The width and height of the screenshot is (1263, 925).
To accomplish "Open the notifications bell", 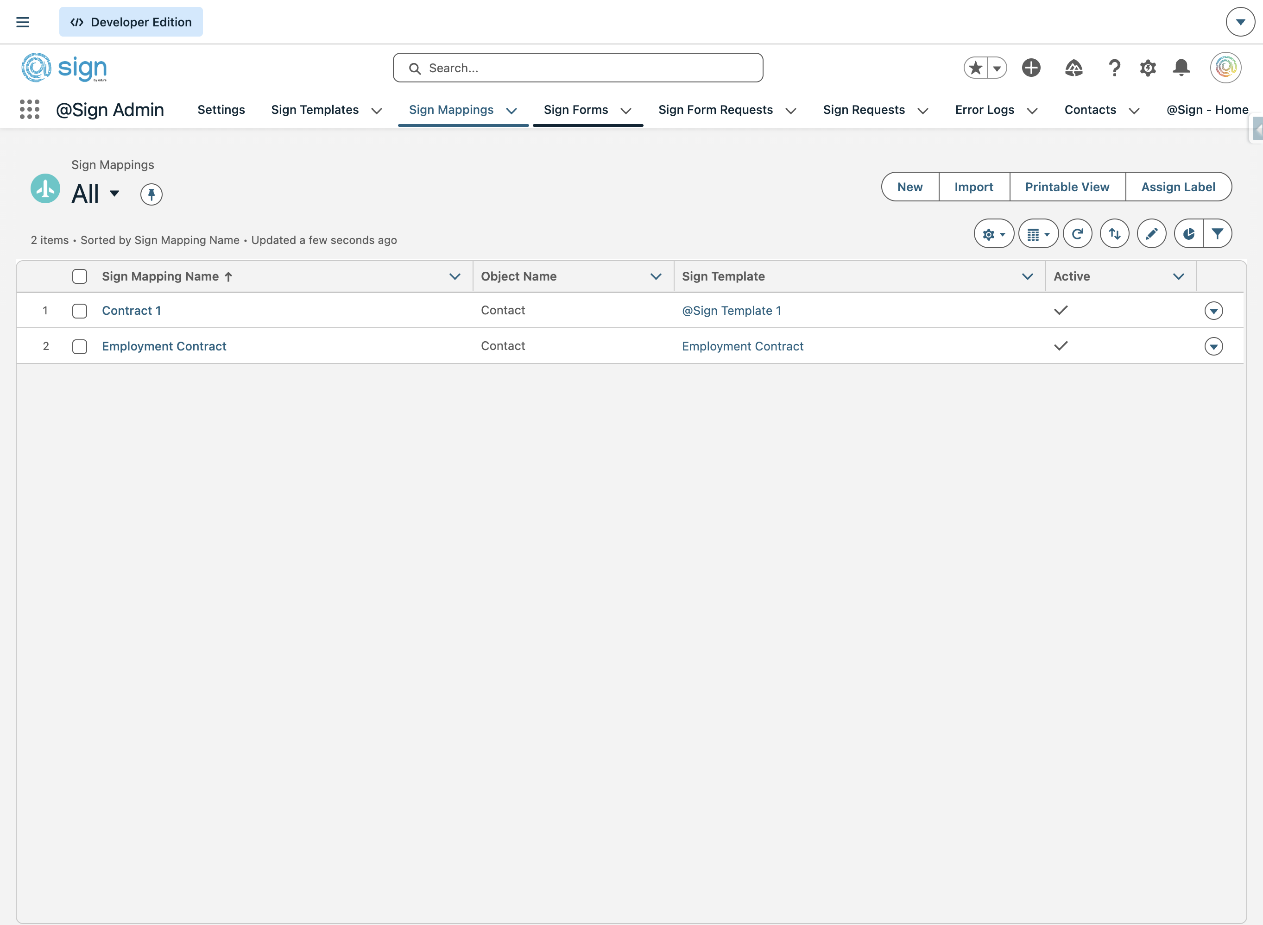I will pos(1181,68).
